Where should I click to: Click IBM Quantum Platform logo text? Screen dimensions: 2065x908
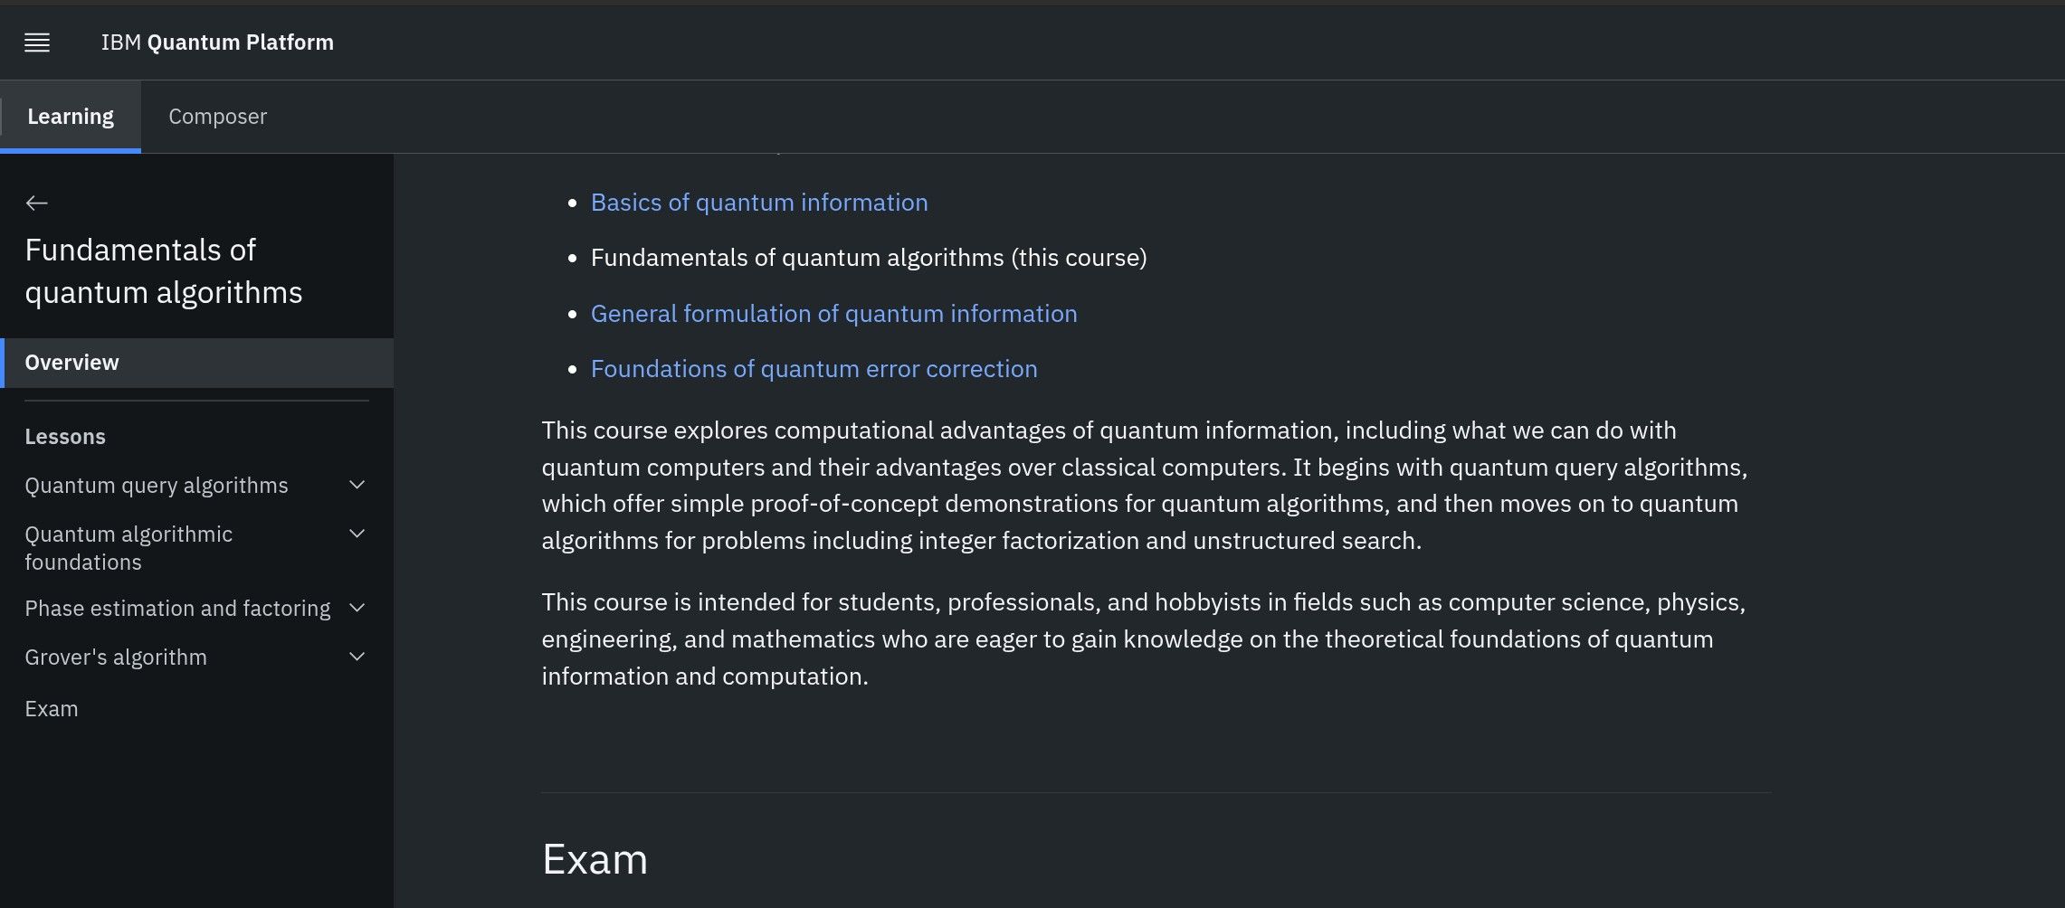217,43
